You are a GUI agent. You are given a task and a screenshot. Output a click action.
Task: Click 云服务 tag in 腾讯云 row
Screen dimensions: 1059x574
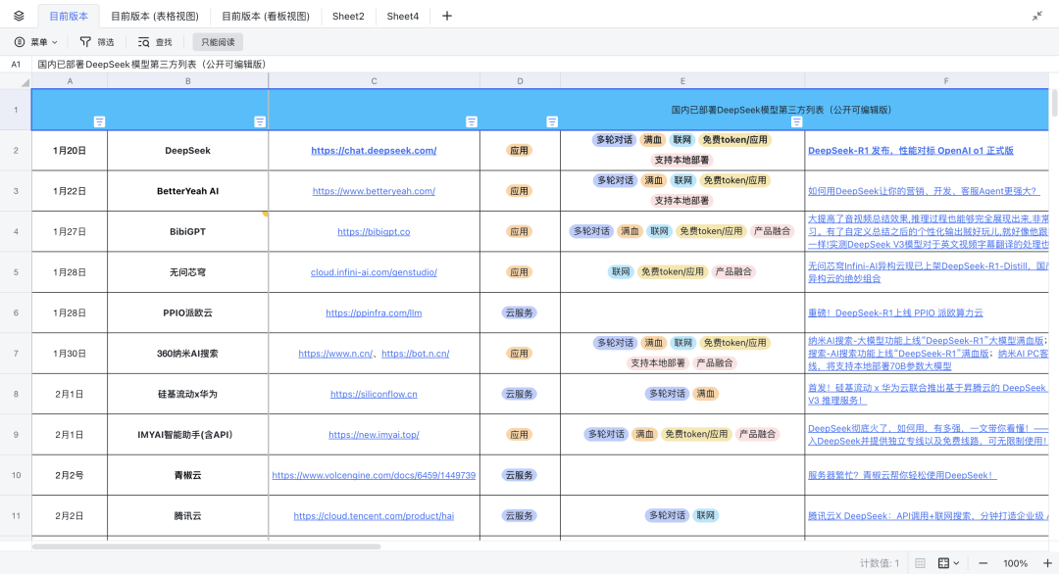pyautogui.click(x=520, y=515)
